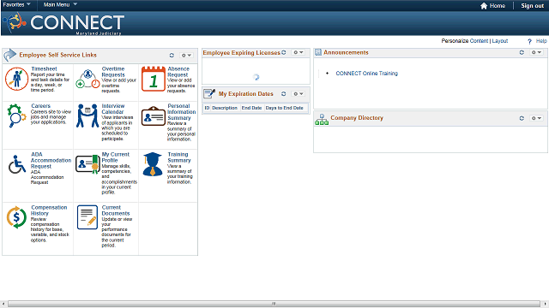
Task: Open the Absence Request calendar icon
Action: 154,79
